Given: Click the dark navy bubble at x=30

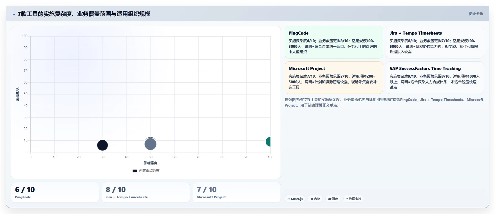Looking at the screenshot, I should (x=102, y=145).
